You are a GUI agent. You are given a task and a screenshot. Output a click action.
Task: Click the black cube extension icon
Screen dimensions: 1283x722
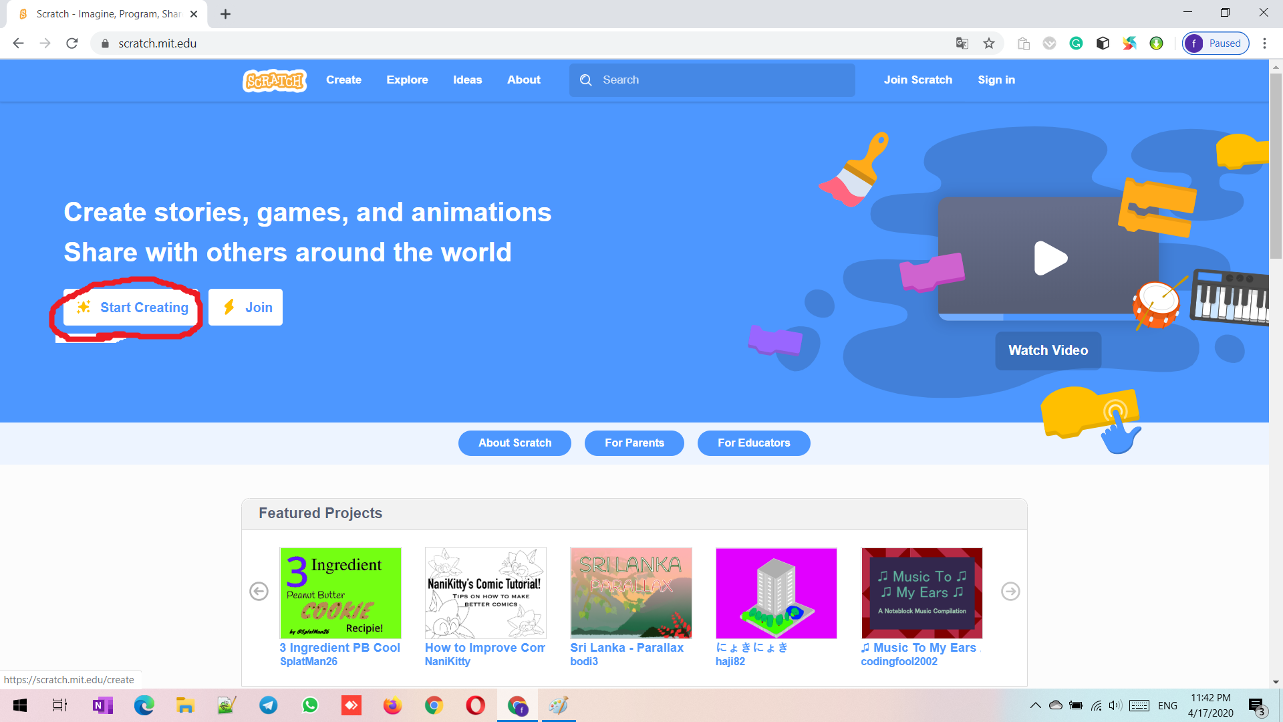(x=1103, y=43)
